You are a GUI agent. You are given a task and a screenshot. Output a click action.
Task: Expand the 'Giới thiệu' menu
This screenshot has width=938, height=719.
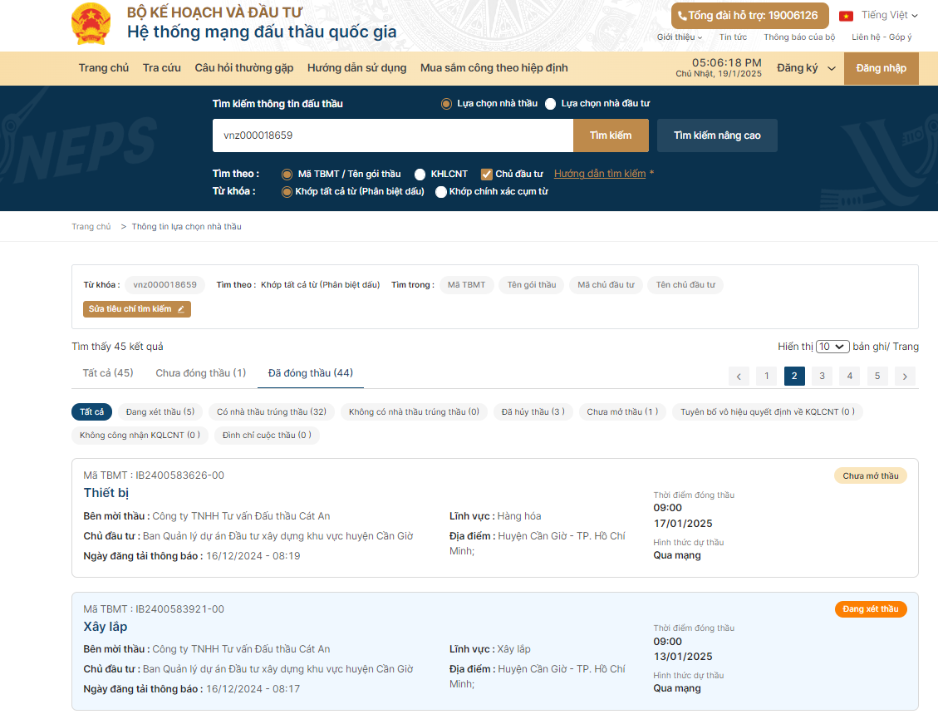(679, 37)
